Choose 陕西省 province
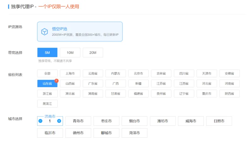The image size is (252, 143). [x=229, y=94]
